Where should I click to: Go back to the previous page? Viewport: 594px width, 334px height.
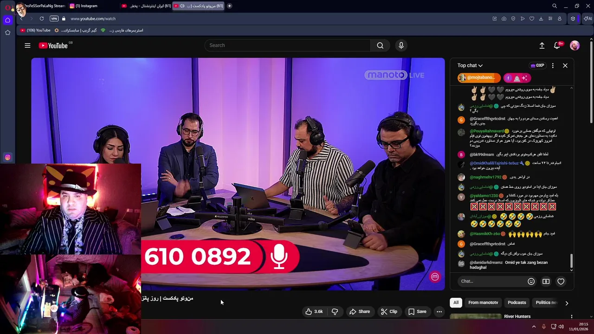[21, 19]
